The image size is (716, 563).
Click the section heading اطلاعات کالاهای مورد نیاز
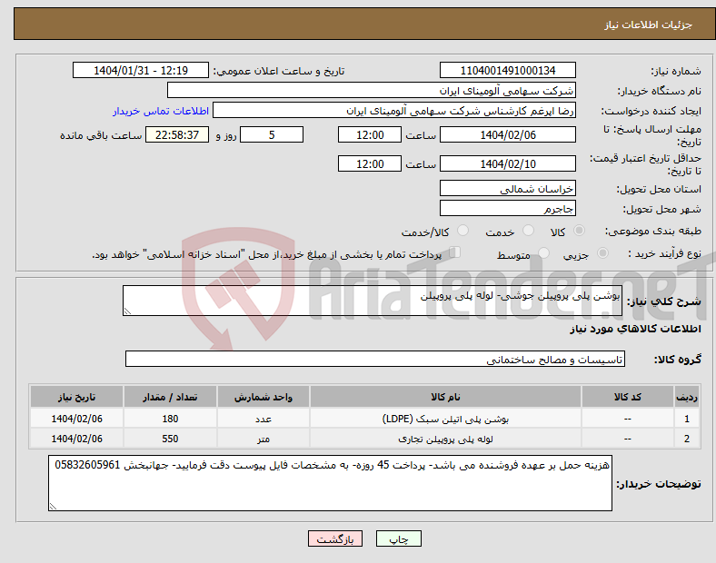635,329
